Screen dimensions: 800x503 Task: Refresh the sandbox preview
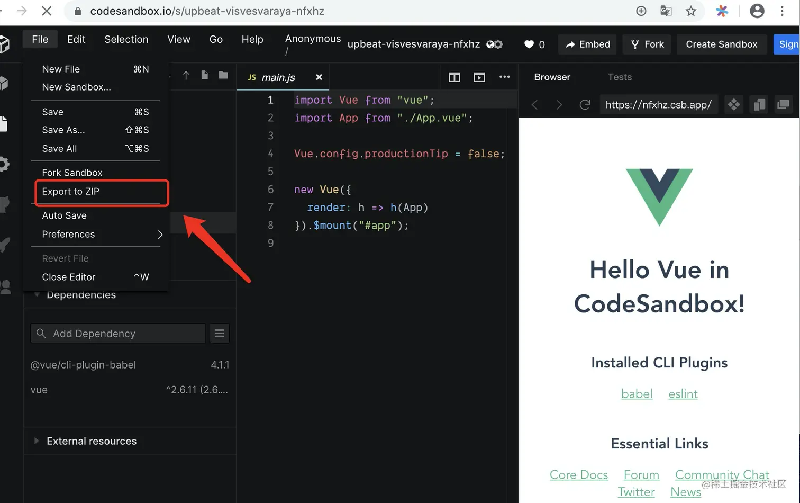tap(585, 105)
